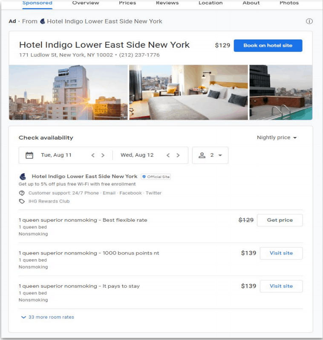
Task: Click the guest person icon
Action: (x=202, y=155)
